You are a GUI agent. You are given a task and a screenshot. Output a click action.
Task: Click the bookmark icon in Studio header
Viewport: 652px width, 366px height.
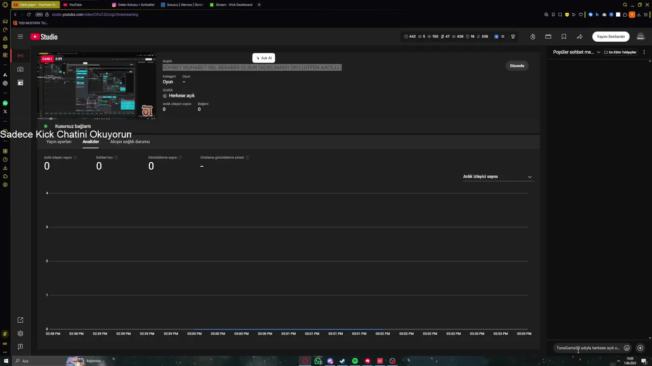click(x=564, y=37)
